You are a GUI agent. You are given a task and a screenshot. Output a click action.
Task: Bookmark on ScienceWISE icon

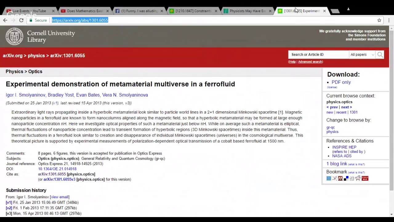(x=365, y=178)
